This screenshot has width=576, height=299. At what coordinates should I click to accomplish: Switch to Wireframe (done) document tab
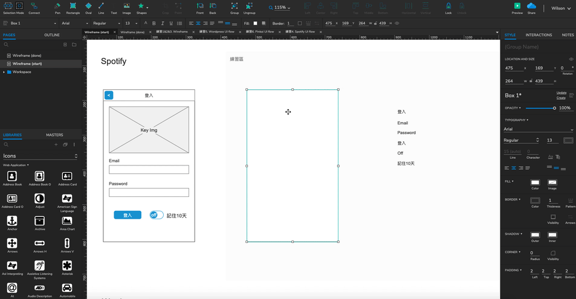click(132, 32)
